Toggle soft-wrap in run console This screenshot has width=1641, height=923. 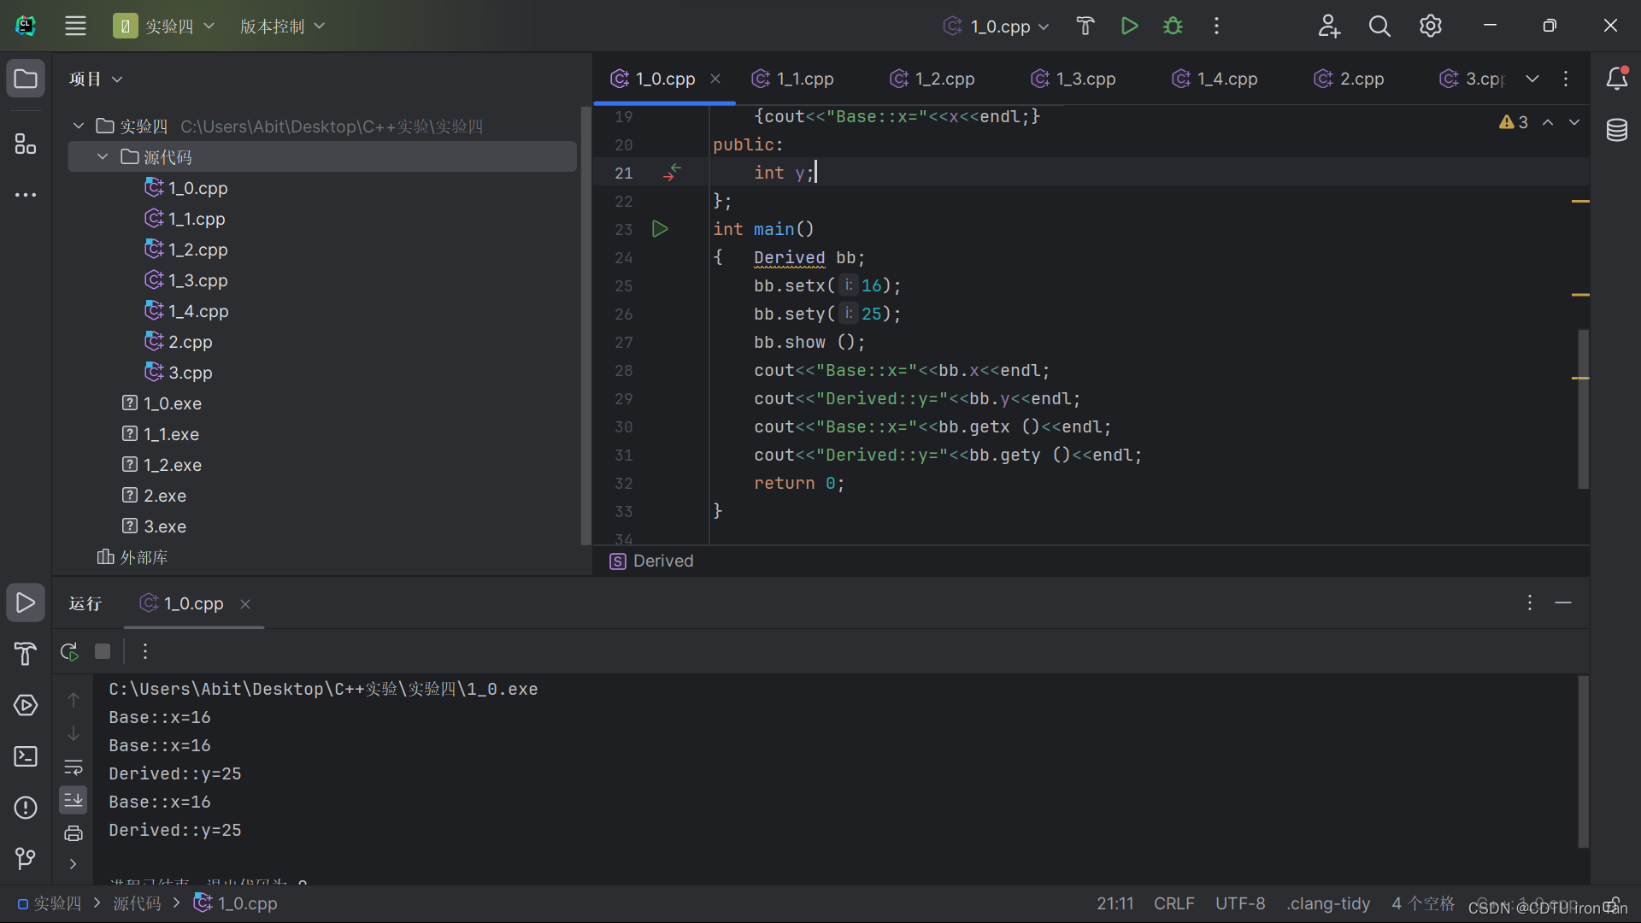click(x=74, y=767)
